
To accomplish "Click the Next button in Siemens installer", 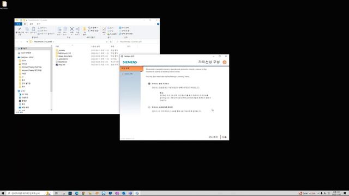I will pyautogui.click(x=224, y=137).
